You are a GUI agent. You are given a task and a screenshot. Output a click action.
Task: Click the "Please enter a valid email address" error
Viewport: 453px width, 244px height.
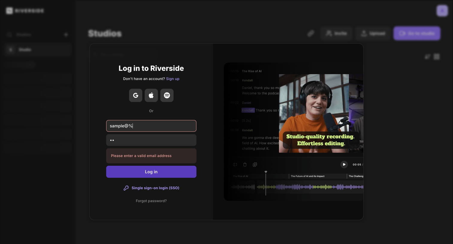pyautogui.click(x=151, y=156)
